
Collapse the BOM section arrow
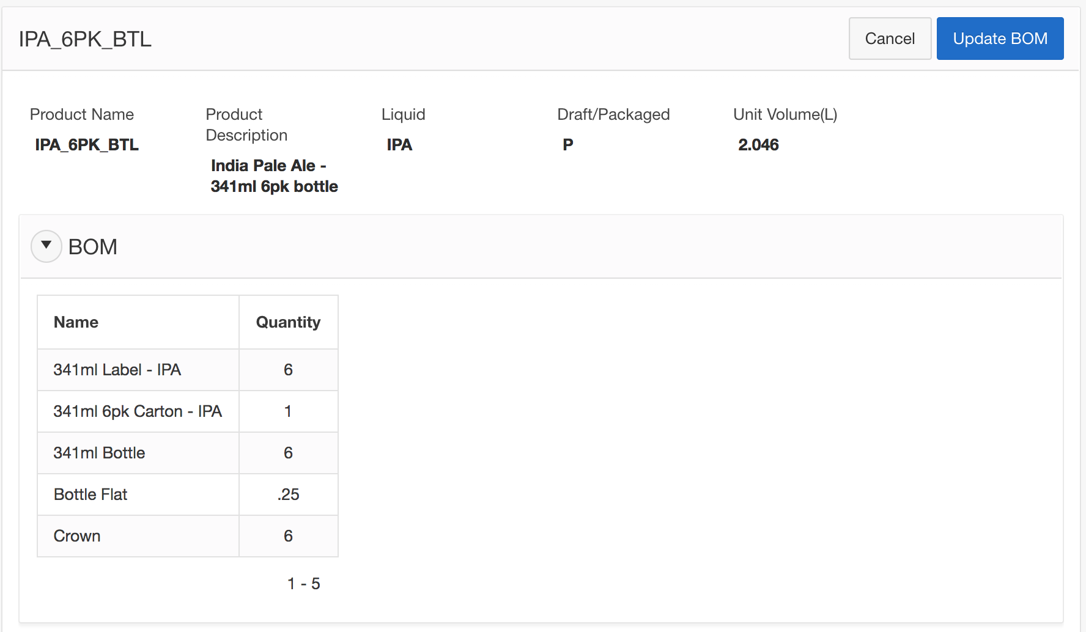click(x=46, y=246)
